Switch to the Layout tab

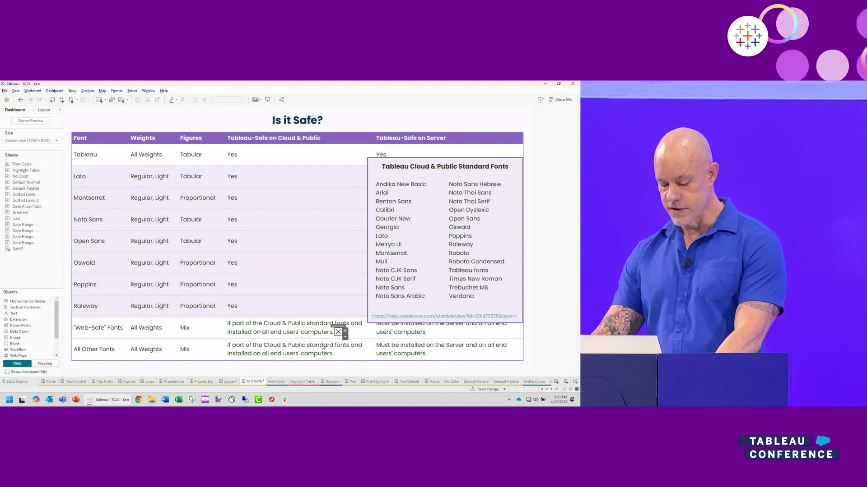(x=44, y=110)
